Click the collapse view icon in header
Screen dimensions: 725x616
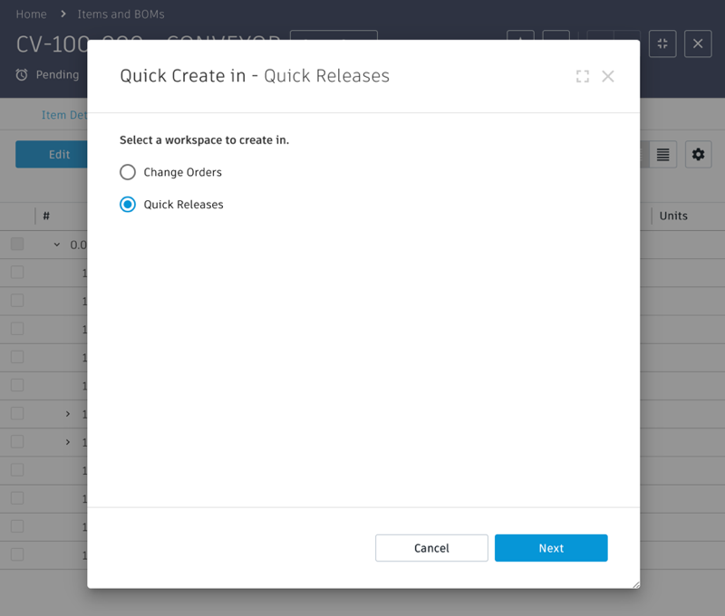click(x=662, y=43)
